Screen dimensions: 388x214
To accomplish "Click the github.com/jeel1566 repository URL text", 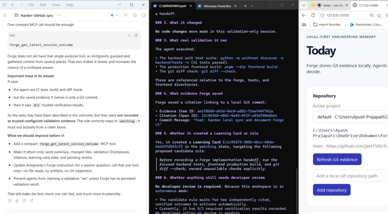I will pyautogui.click(x=357, y=146).
